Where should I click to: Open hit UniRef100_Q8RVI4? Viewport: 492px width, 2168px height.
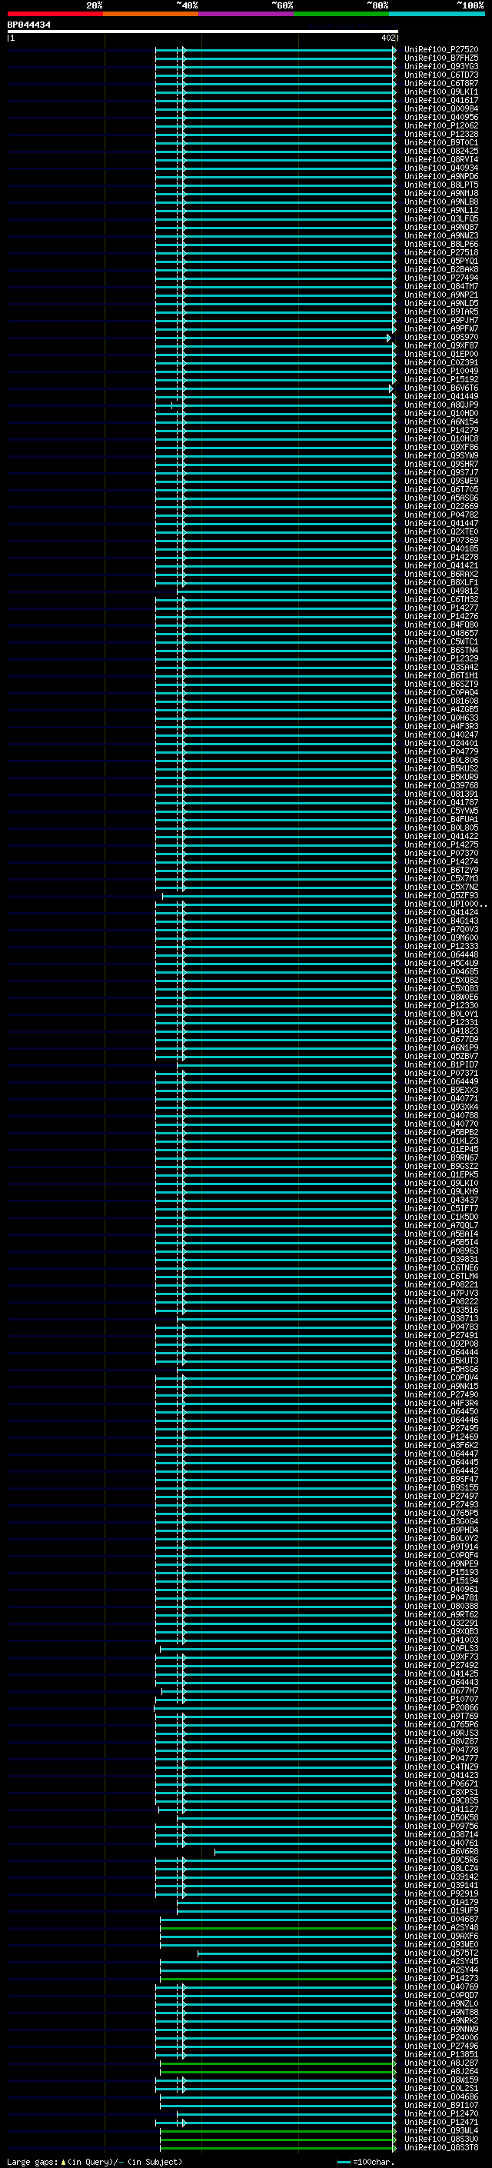441,160
